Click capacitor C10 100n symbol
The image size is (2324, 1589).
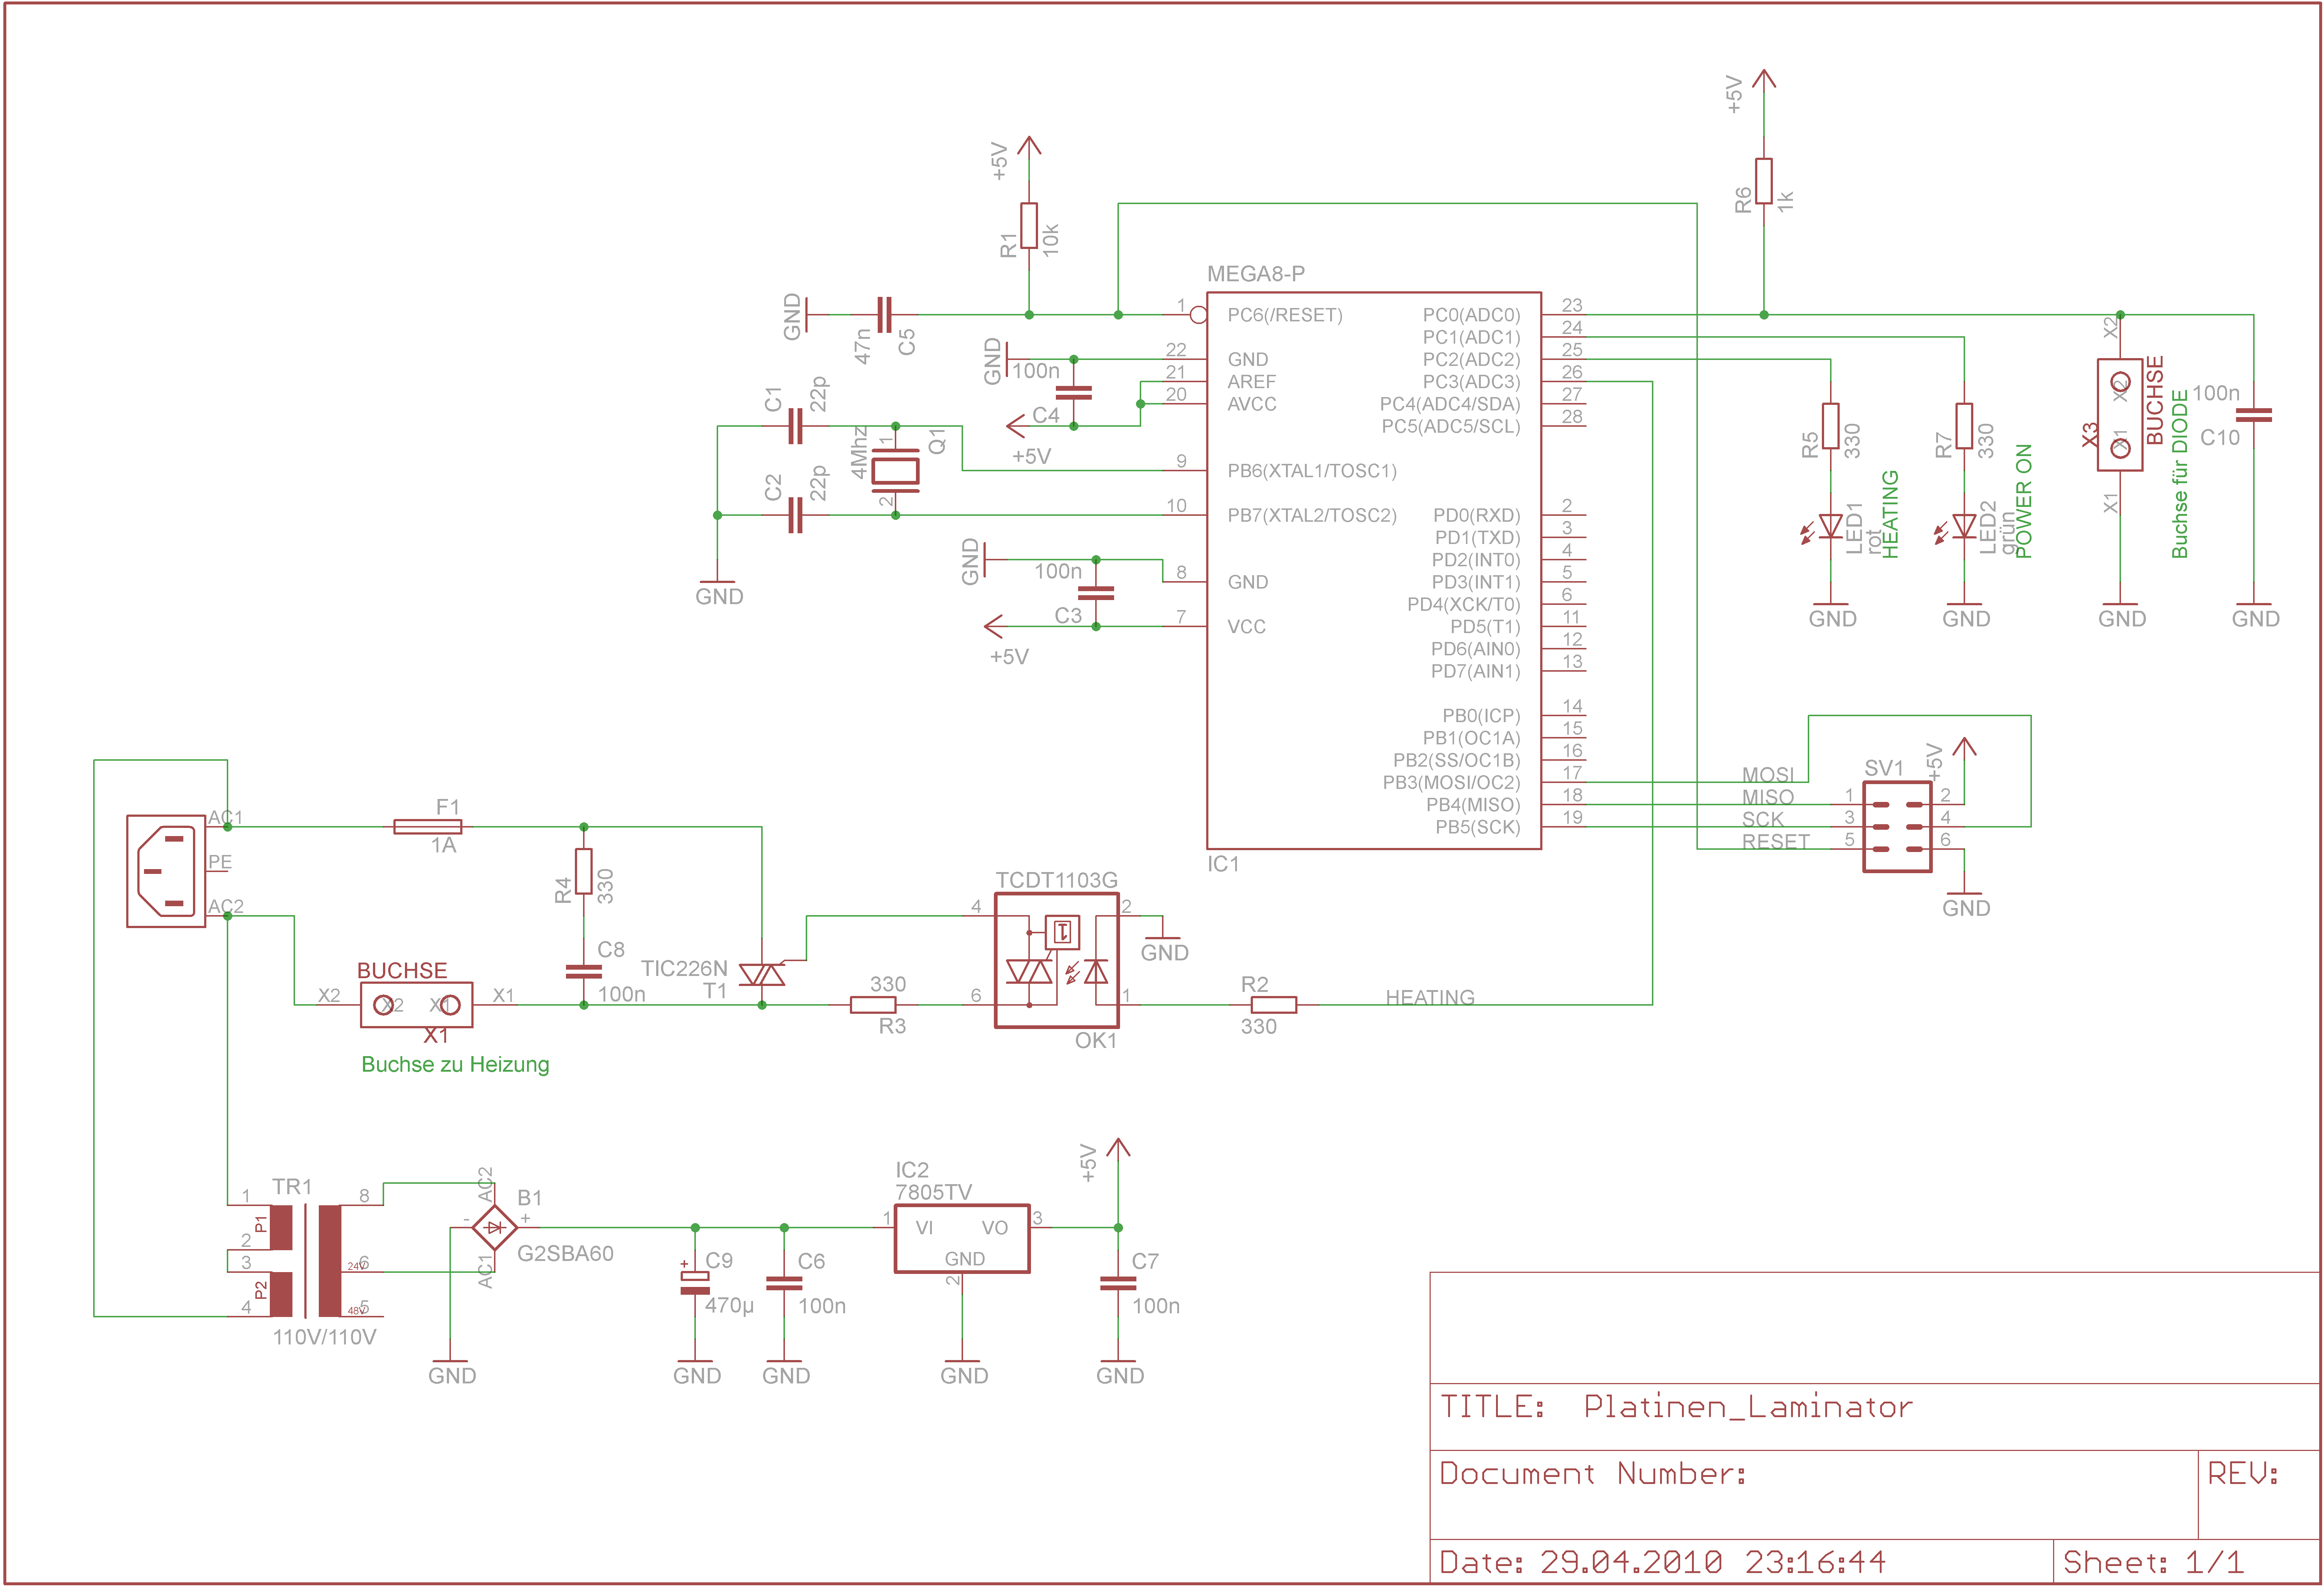click(2253, 414)
